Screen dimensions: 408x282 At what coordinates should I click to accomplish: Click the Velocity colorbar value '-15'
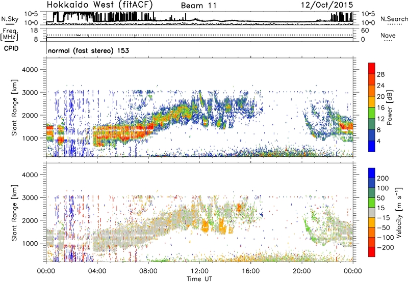pyautogui.click(x=384, y=217)
